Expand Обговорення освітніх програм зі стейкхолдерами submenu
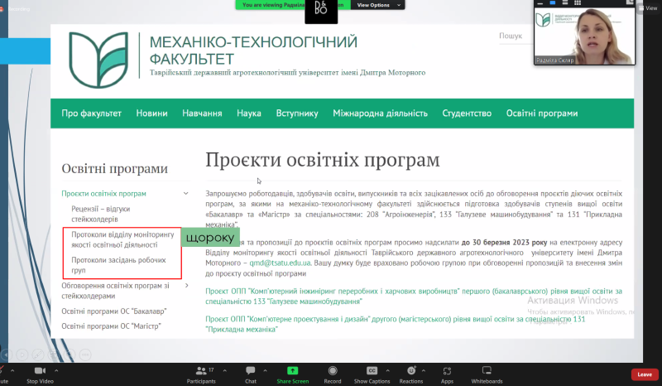 click(x=187, y=286)
